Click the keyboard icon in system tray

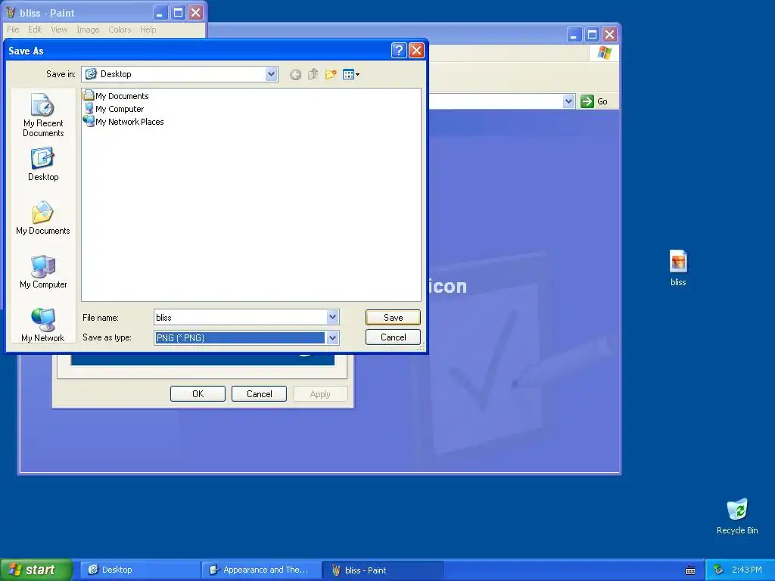[x=690, y=570]
